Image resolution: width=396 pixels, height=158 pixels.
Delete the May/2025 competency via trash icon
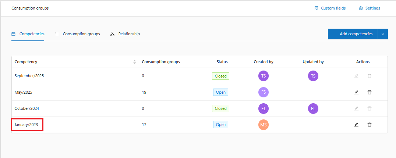[x=370, y=92]
